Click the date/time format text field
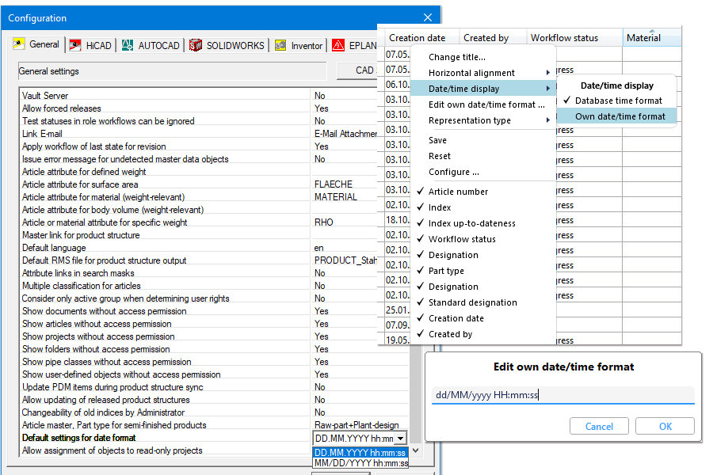713x475 pixels. (563, 395)
